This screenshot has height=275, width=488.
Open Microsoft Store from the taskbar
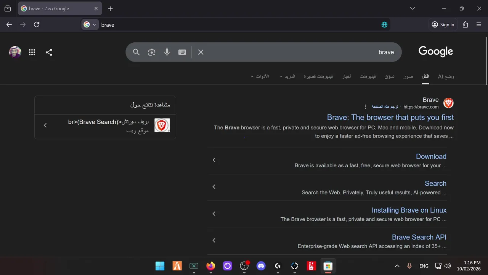pos(328,266)
